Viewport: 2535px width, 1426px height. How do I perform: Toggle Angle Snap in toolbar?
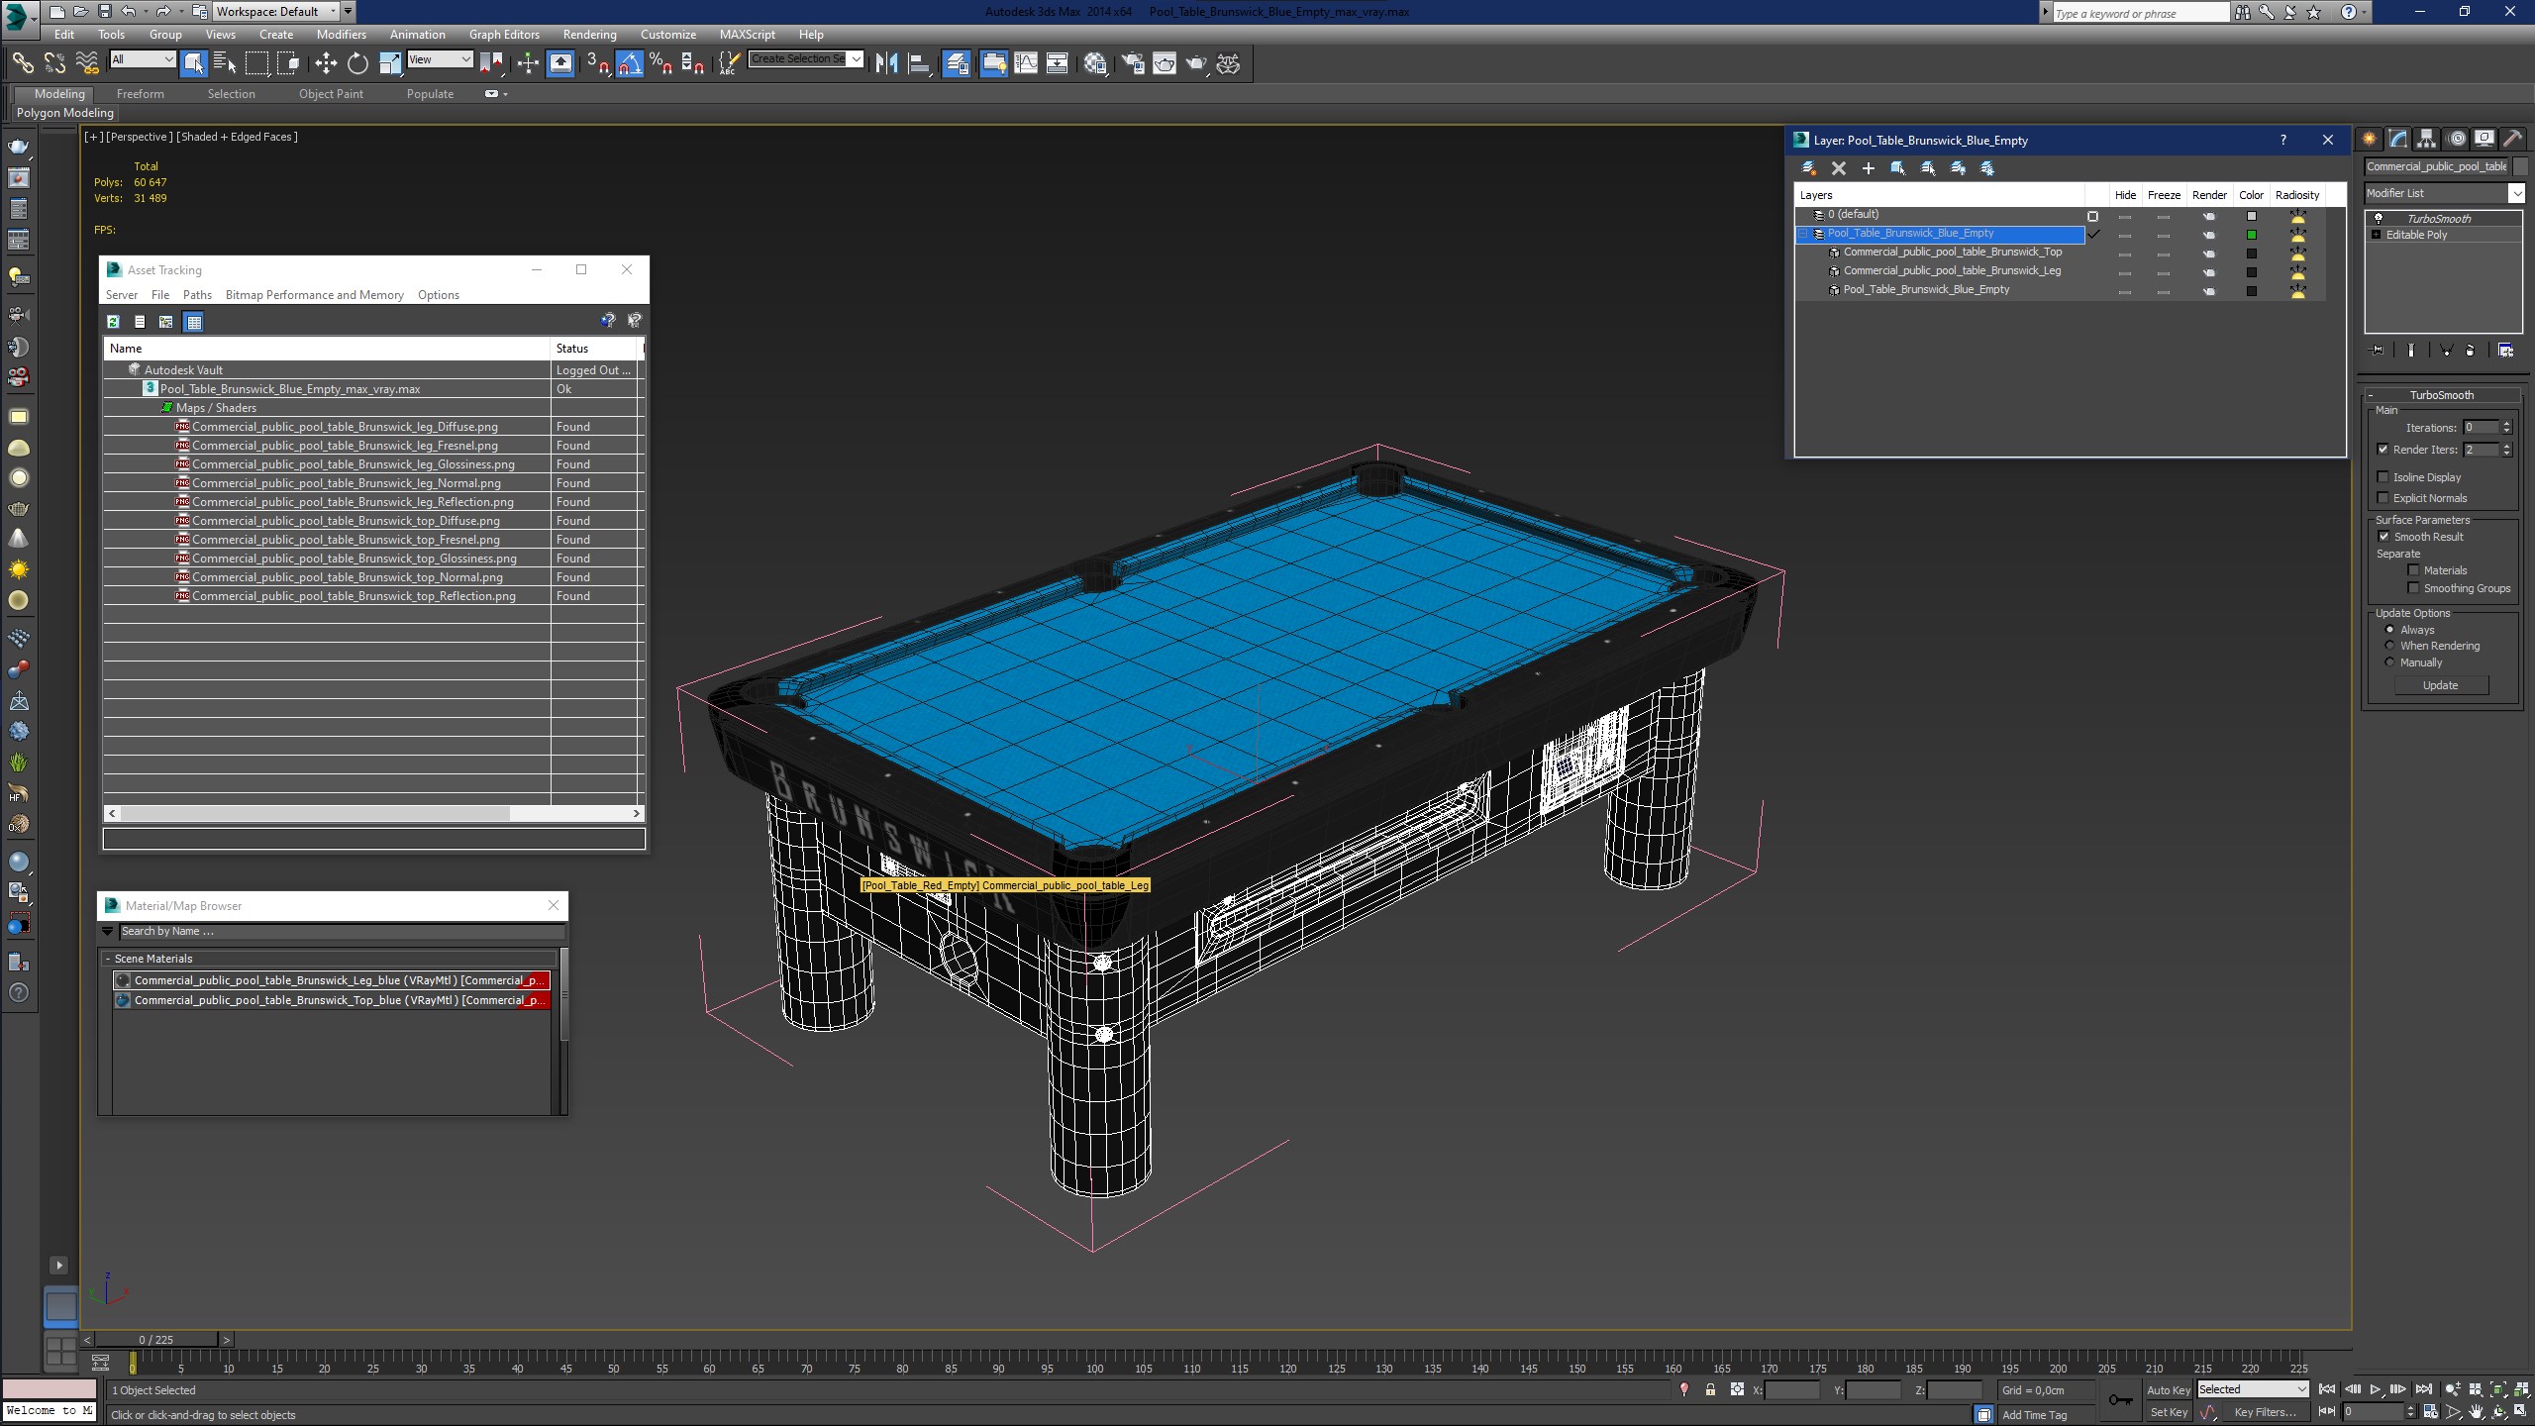630,63
